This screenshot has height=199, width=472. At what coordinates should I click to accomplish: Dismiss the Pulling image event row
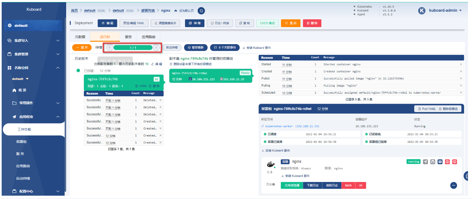pyautogui.click(x=461, y=86)
